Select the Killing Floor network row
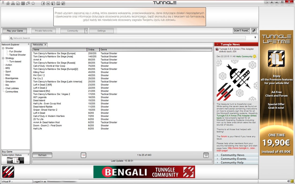295x184 pixels. tap(122, 72)
